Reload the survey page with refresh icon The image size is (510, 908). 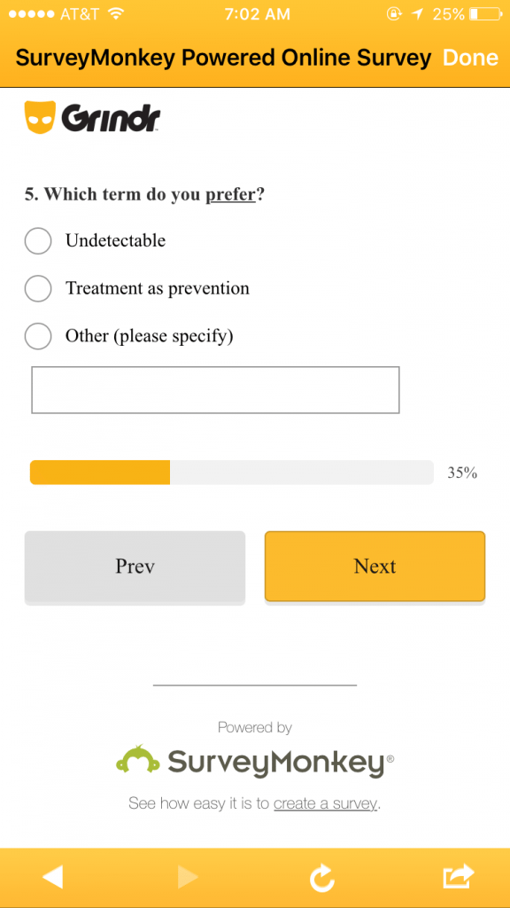(322, 877)
